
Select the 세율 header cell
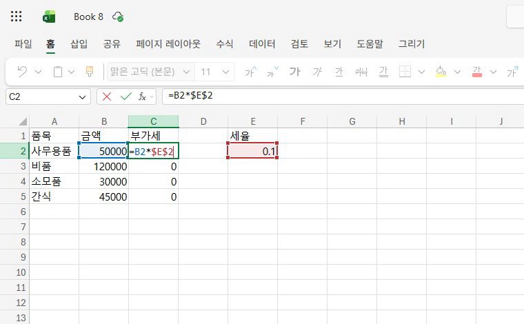[x=253, y=136]
